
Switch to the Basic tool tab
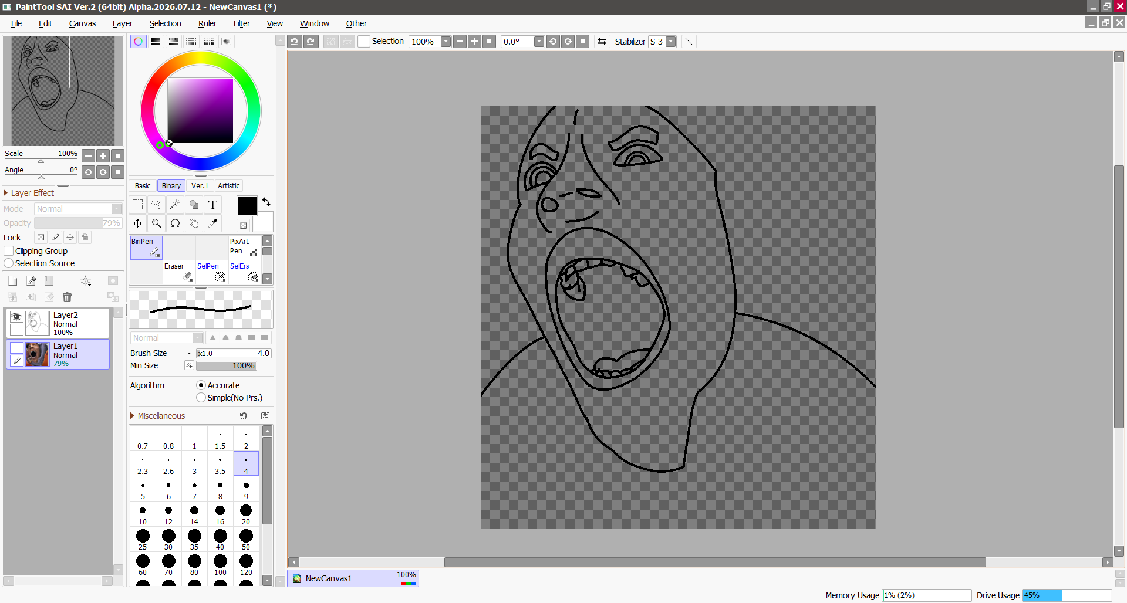143,186
